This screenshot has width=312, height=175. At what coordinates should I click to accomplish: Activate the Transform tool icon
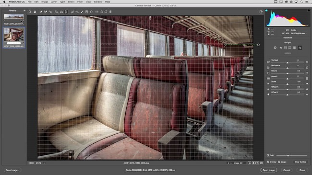(66, 12)
